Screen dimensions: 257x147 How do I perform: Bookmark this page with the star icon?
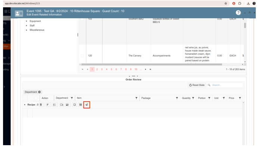point(226,3)
